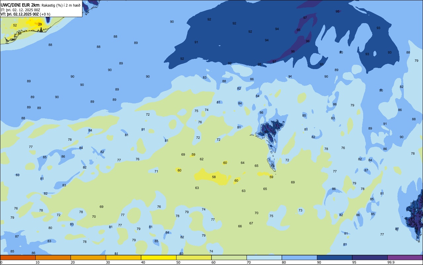The width and height of the screenshot is (423, 265).
Task: Click the humidity value 62
Action: (x=202, y=159)
